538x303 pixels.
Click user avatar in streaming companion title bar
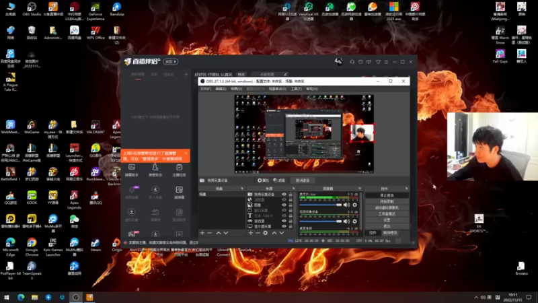(339, 61)
